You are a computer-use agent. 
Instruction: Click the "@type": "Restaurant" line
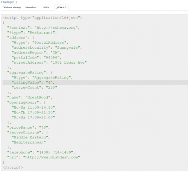[32, 33]
